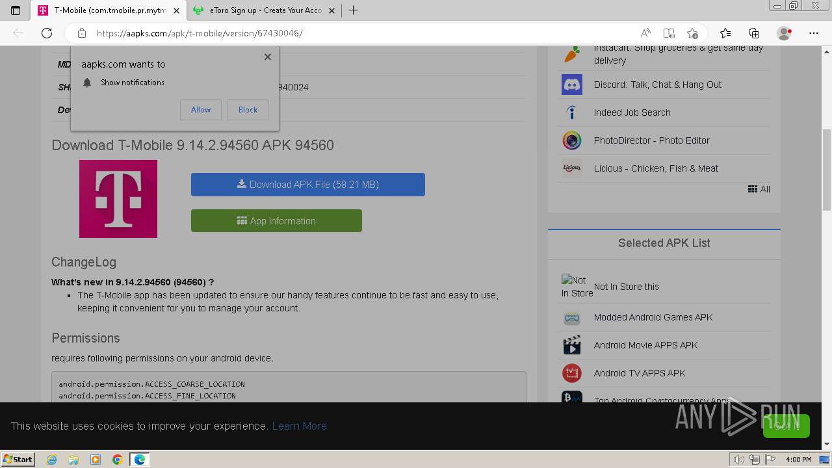Click the Permissions heading
This screenshot has height=468, width=832.
pyautogui.click(x=86, y=338)
